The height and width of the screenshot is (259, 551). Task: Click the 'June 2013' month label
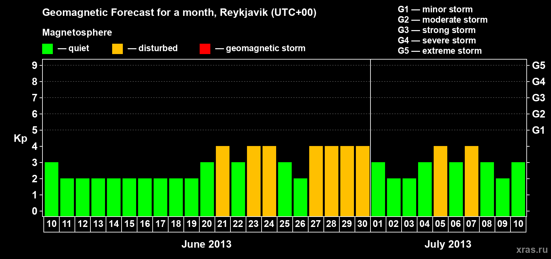coord(206,244)
